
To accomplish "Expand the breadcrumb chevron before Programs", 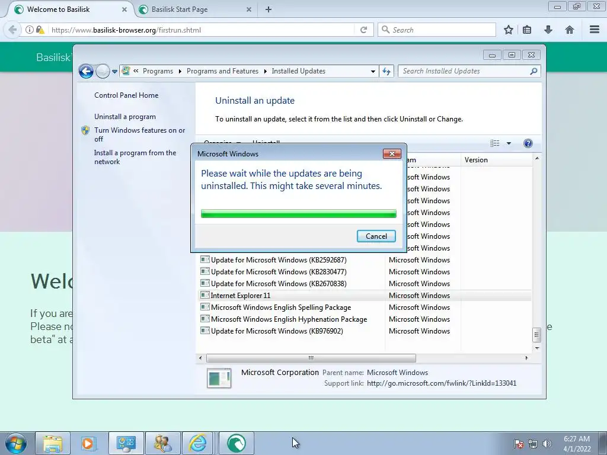I will click(x=136, y=71).
